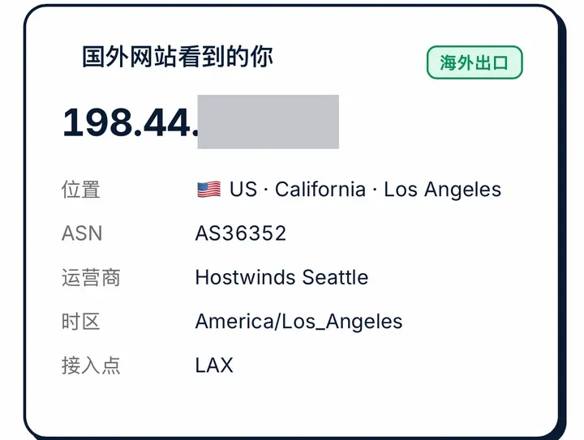Click the 接入点 row label
The width and height of the screenshot is (584, 440).
click(x=91, y=365)
